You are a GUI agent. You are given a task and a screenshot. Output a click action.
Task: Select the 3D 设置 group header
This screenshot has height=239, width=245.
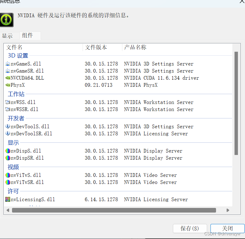pyautogui.click(x=18, y=56)
